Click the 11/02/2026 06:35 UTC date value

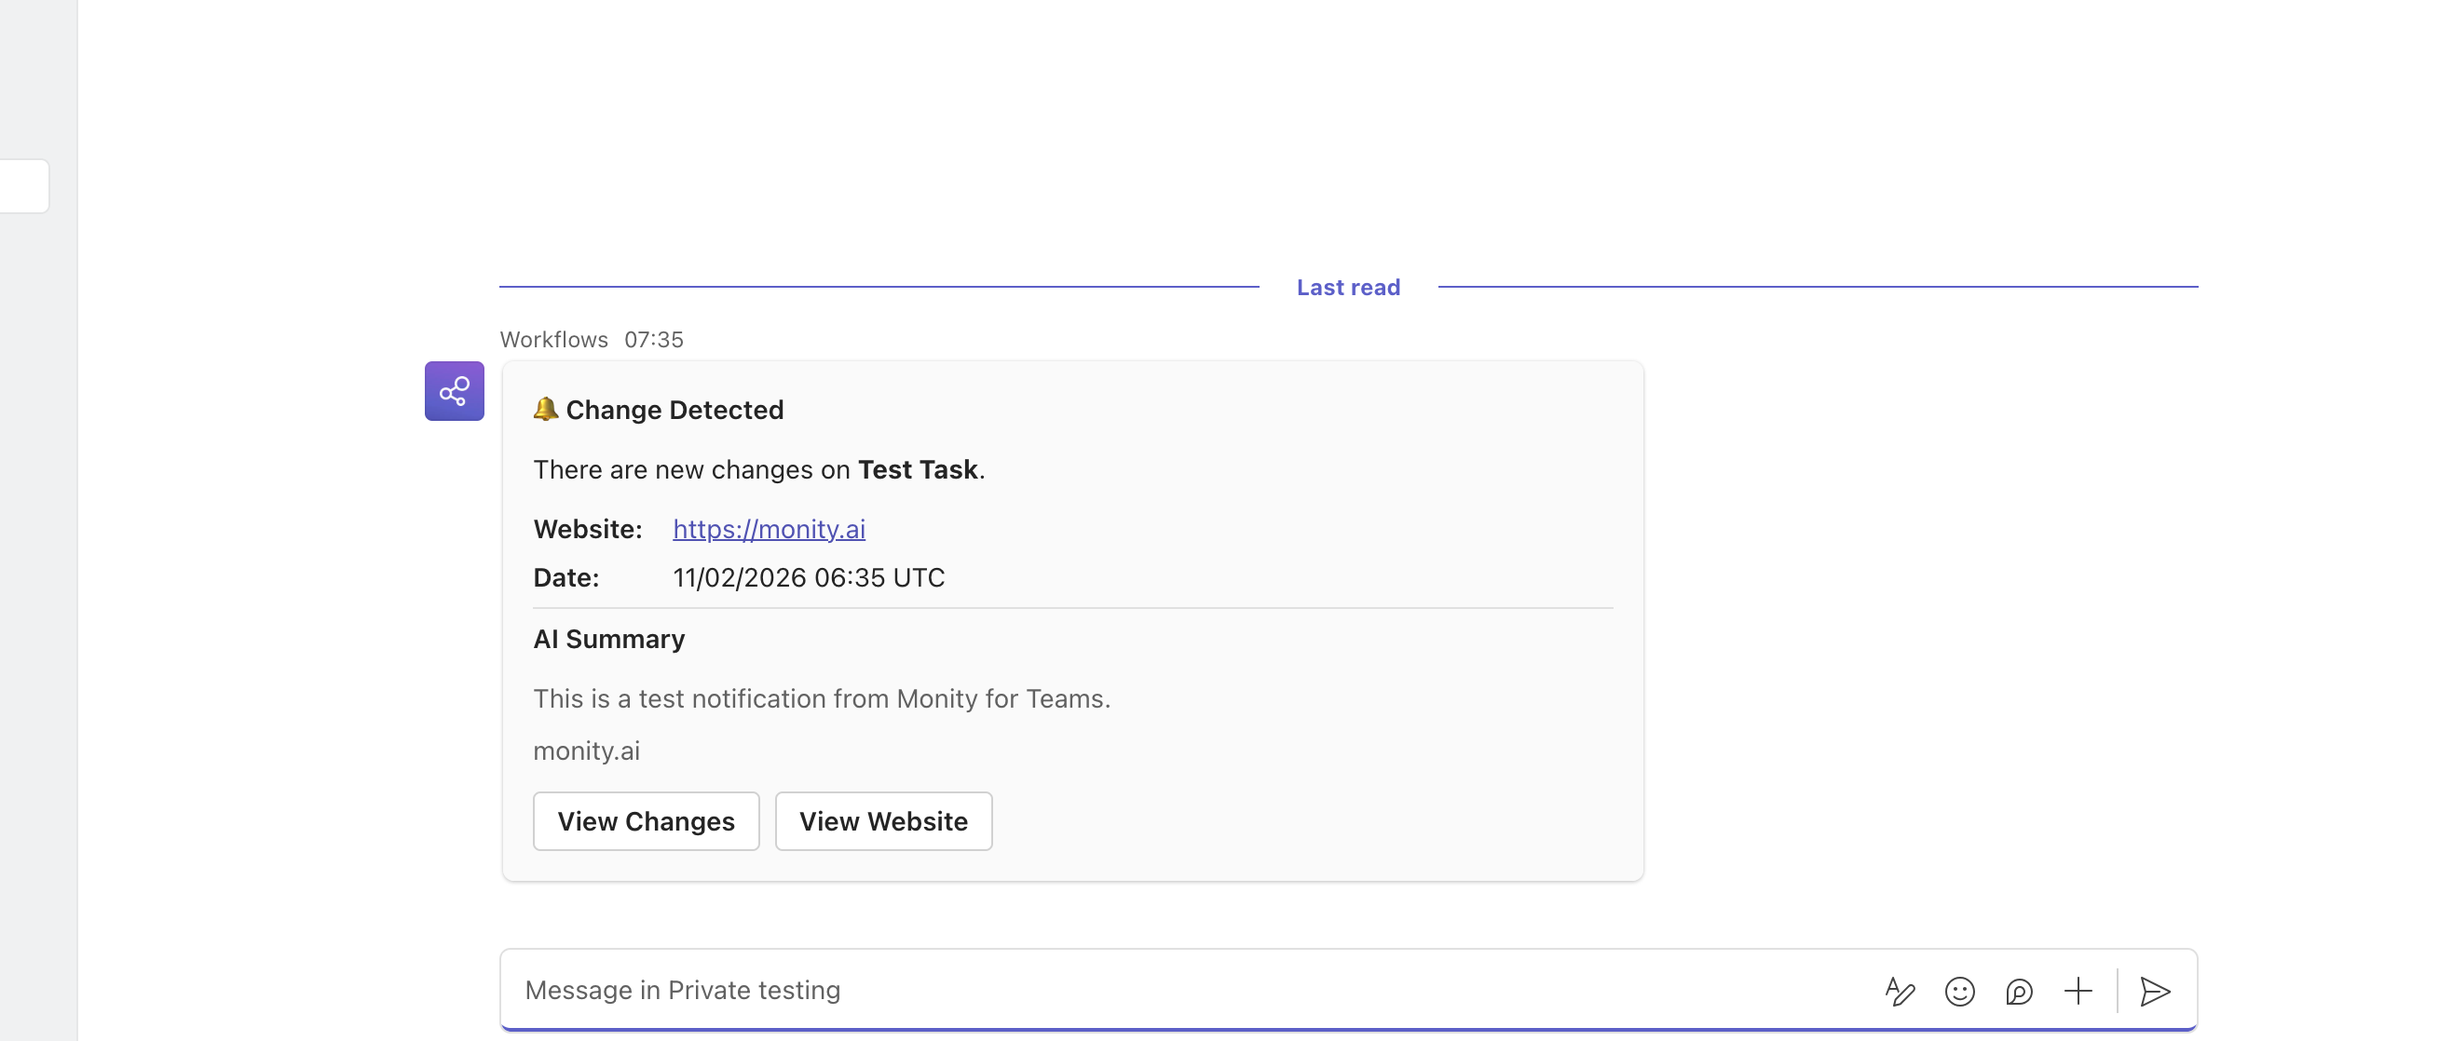809,577
